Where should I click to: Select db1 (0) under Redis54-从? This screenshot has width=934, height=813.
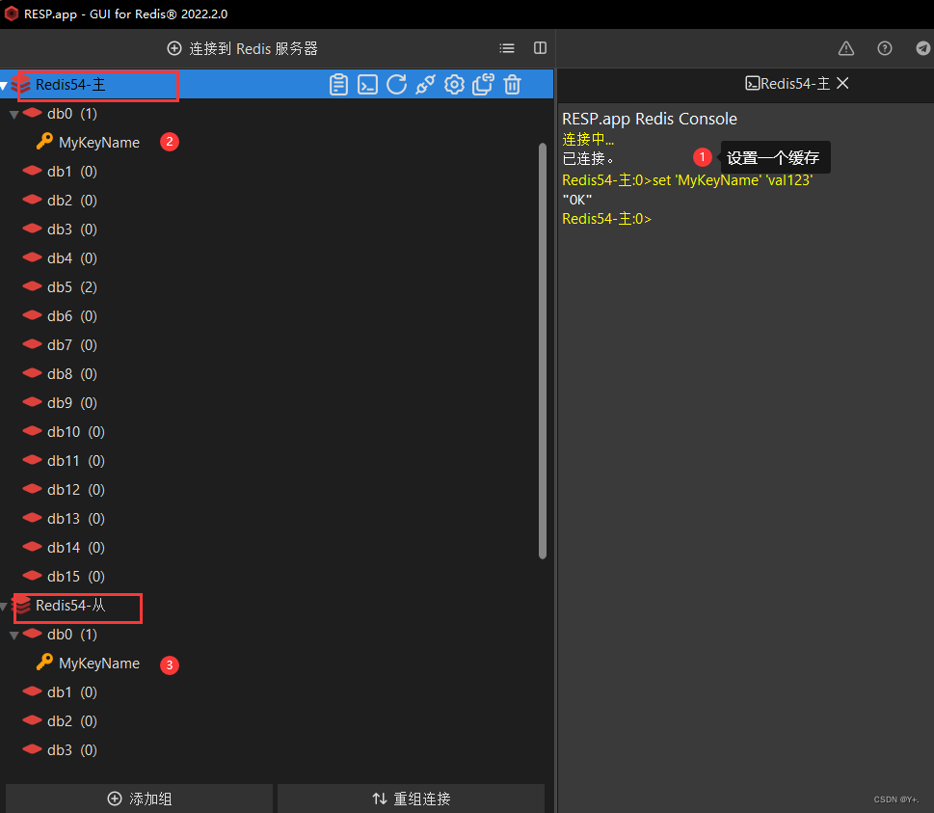point(72,692)
